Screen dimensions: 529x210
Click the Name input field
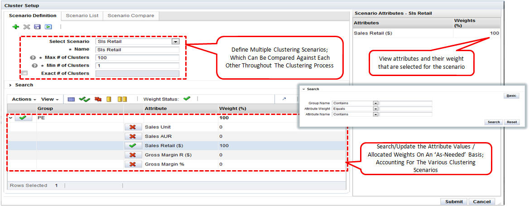[x=137, y=49]
